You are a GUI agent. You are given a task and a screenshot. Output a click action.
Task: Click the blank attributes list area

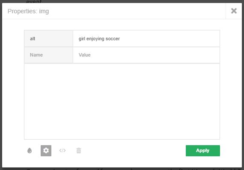pos(122,101)
